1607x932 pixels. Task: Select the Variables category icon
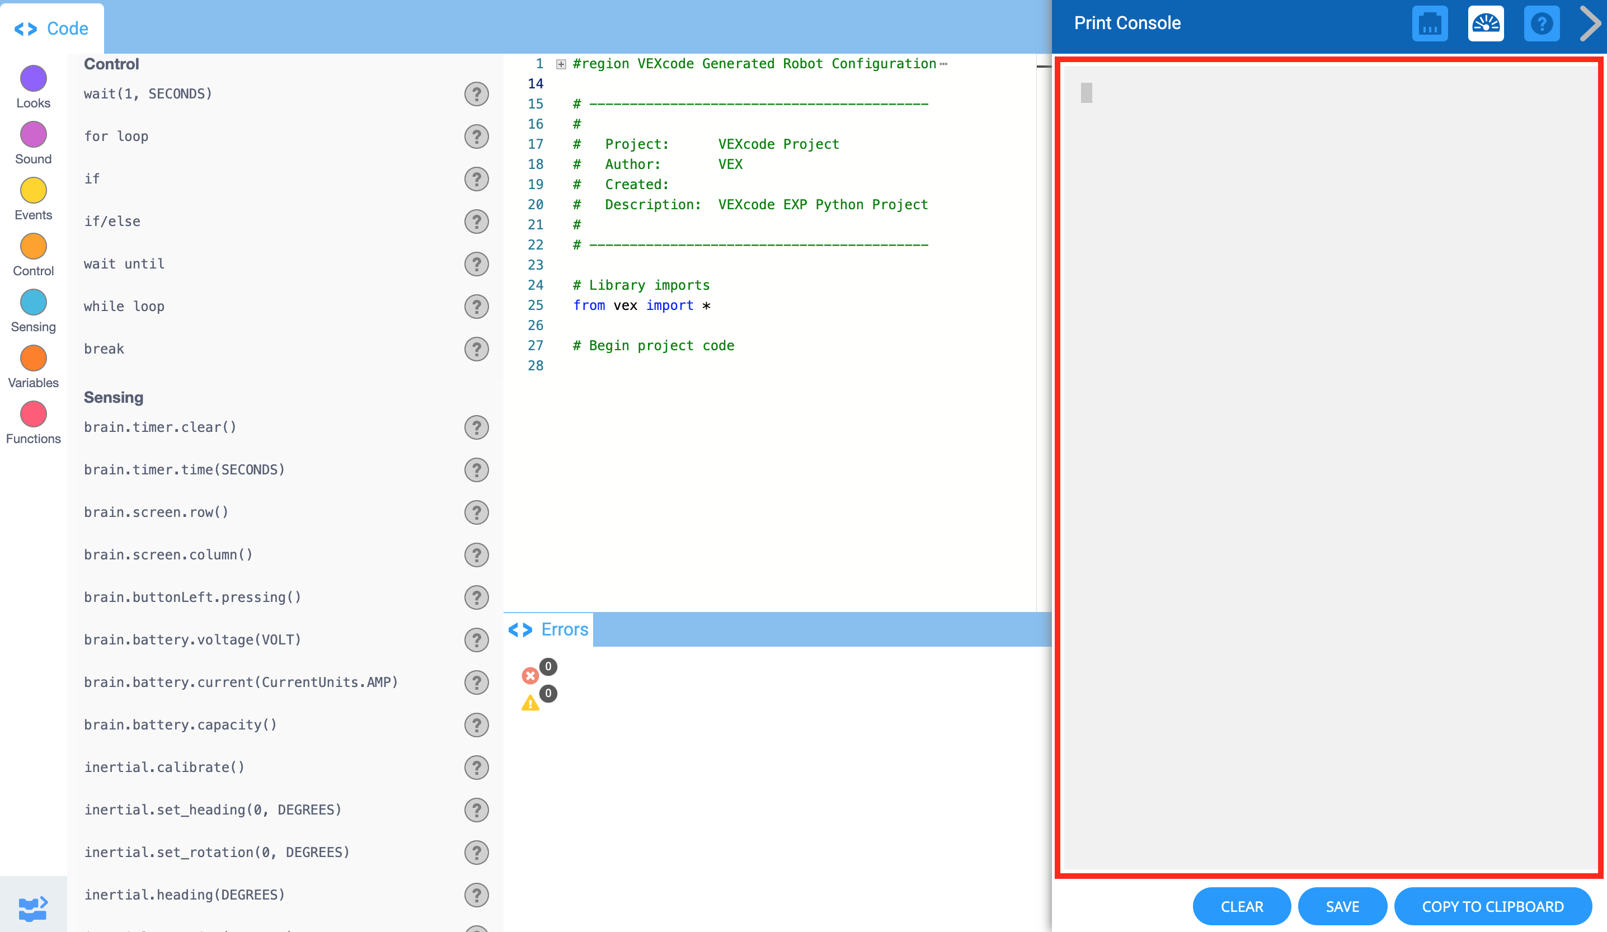coord(32,358)
